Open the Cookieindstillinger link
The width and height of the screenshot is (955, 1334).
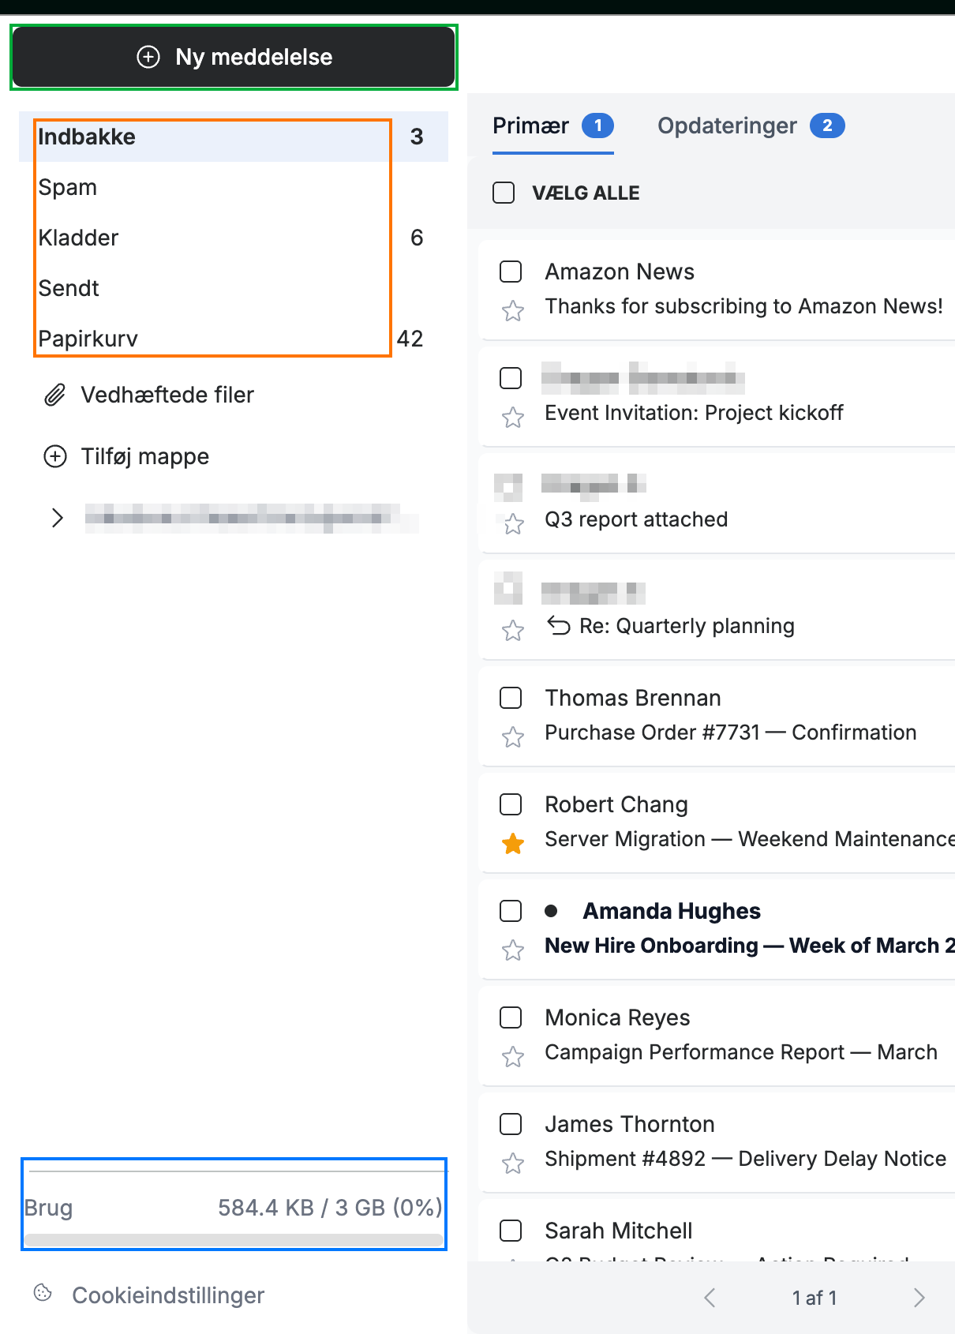168,1295
